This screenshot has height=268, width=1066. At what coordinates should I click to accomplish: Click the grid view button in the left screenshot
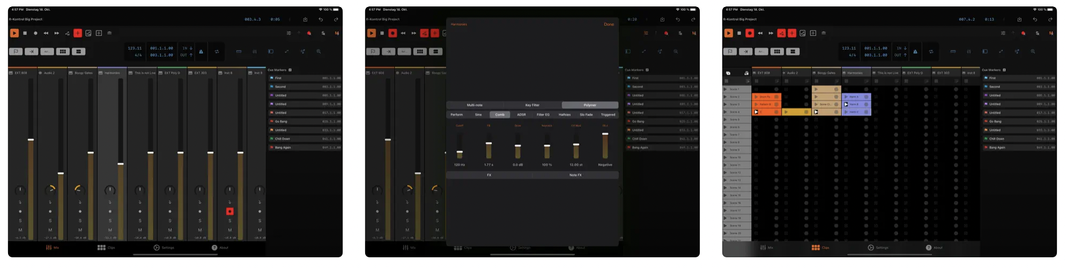[63, 51]
